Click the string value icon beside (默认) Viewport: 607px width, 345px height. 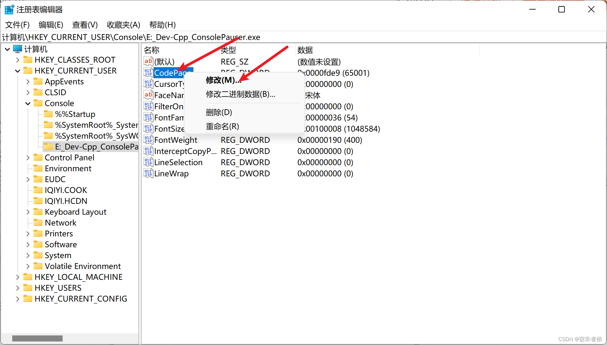[x=148, y=61]
